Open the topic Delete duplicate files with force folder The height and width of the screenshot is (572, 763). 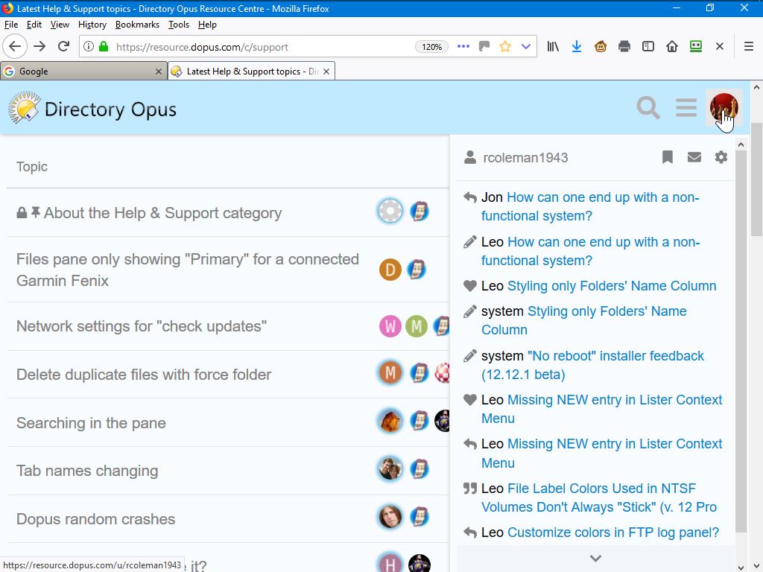point(144,375)
